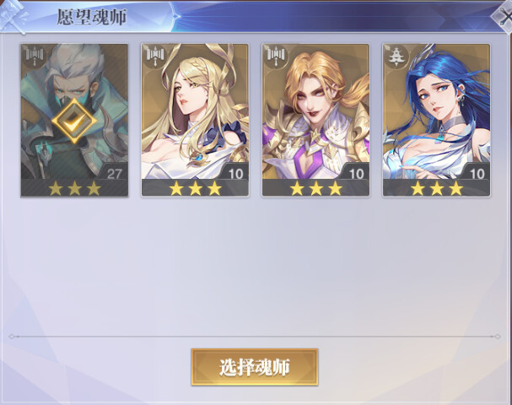Click the hammer emblem beside the title

14,16
